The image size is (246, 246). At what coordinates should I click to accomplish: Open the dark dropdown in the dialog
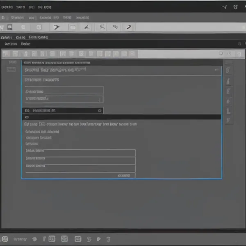(62, 110)
